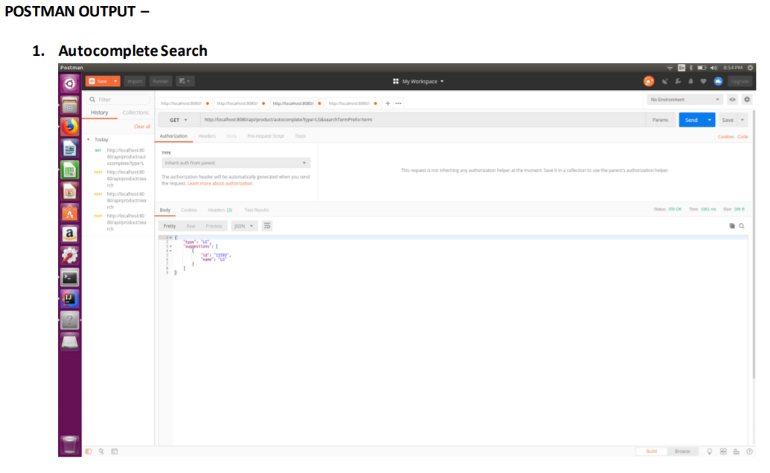The height and width of the screenshot is (473, 770).
Task: Switch to Build mode
Action: 651,451
